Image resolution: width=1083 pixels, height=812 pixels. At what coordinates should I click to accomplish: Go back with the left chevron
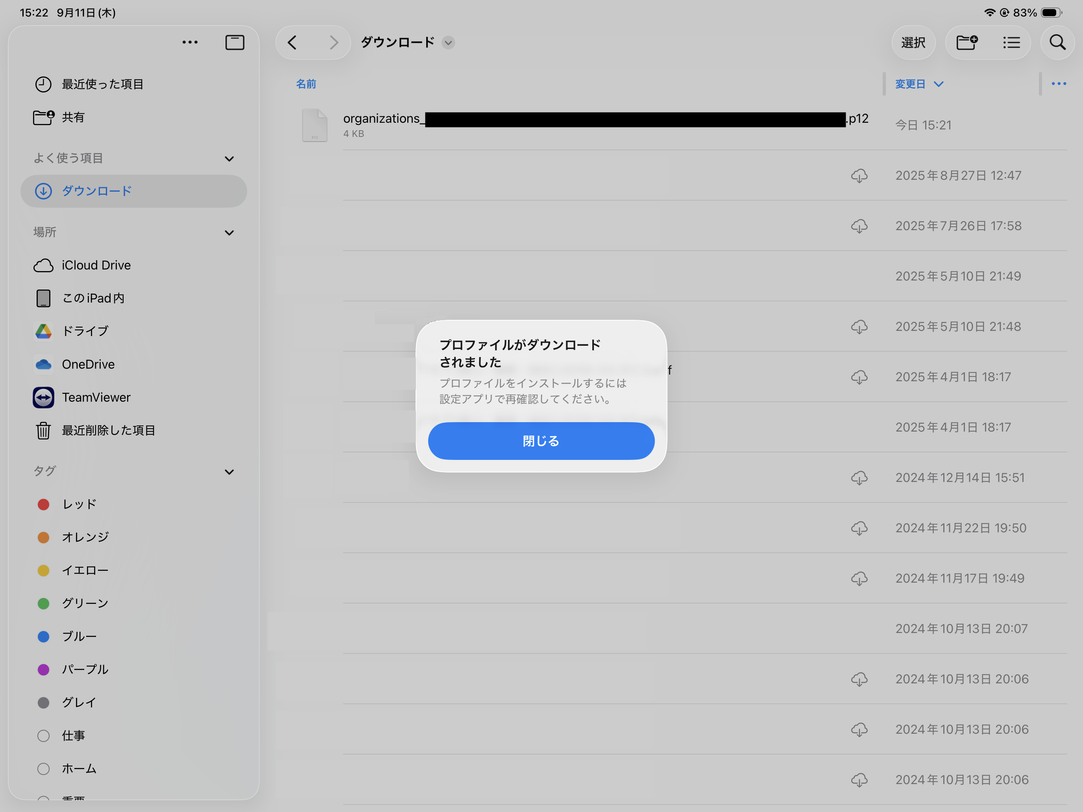[292, 42]
